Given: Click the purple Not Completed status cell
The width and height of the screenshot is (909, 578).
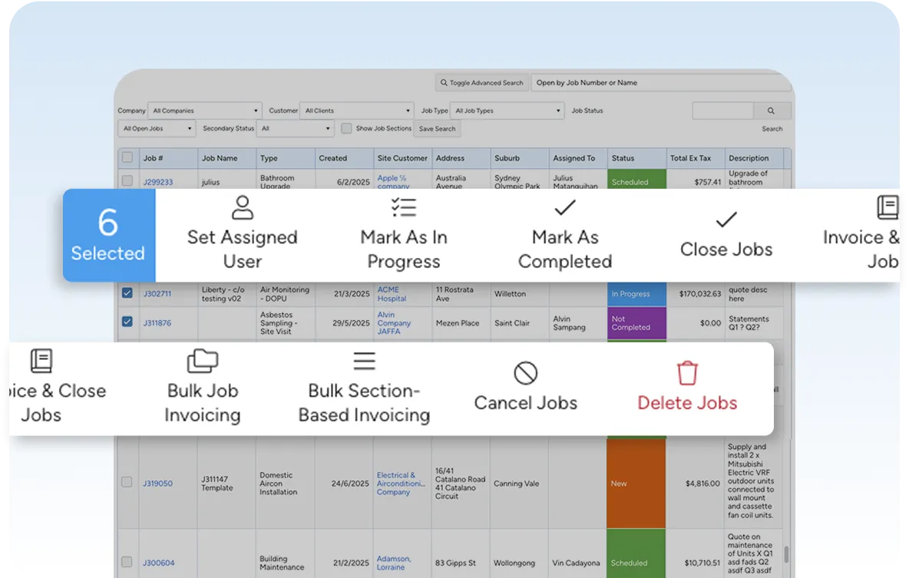Looking at the screenshot, I should tap(636, 323).
